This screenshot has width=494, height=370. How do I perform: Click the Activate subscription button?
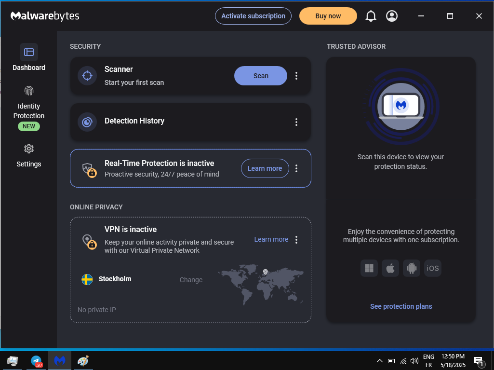point(253,16)
